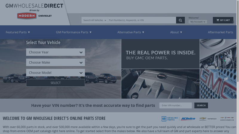Click the SELECT vehicle button
Viewport: 239px width, 134px height.
56,83
